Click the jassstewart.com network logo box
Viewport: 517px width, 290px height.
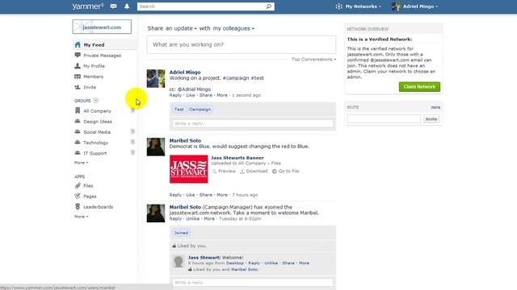point(102,27)
